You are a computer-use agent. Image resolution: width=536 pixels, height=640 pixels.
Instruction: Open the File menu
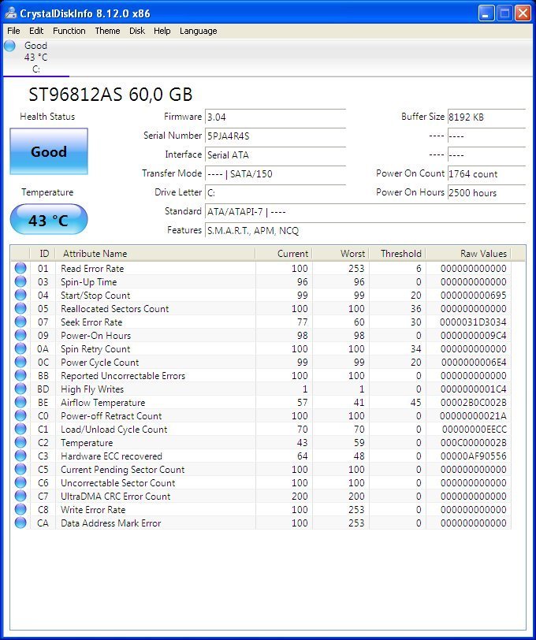coord(13,31)
